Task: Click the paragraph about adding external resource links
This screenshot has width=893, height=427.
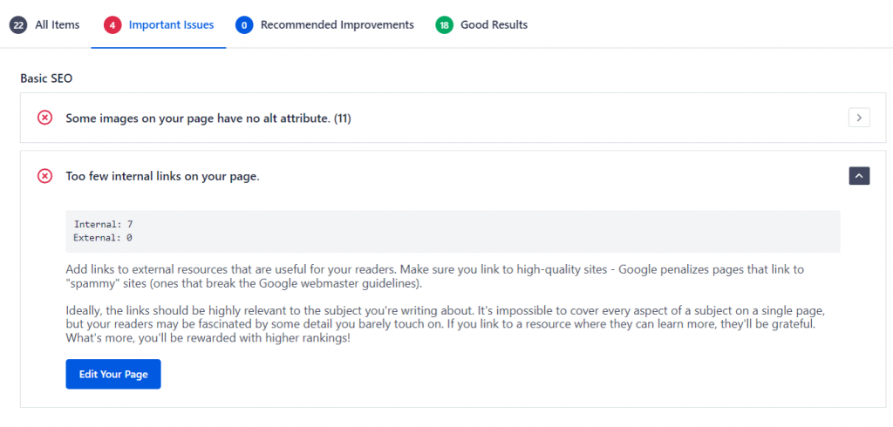Action: click(x=436, y=275)
